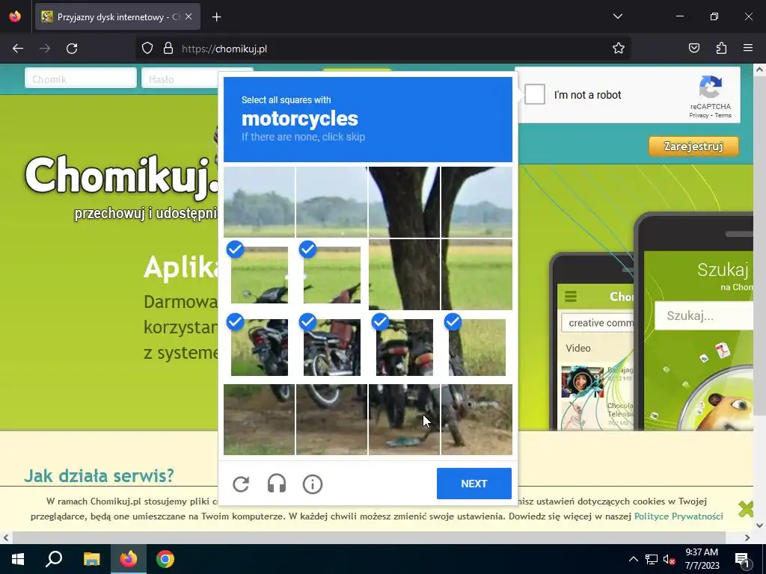Close the Przyjazny dysk internetowy tab

(189, 16)
